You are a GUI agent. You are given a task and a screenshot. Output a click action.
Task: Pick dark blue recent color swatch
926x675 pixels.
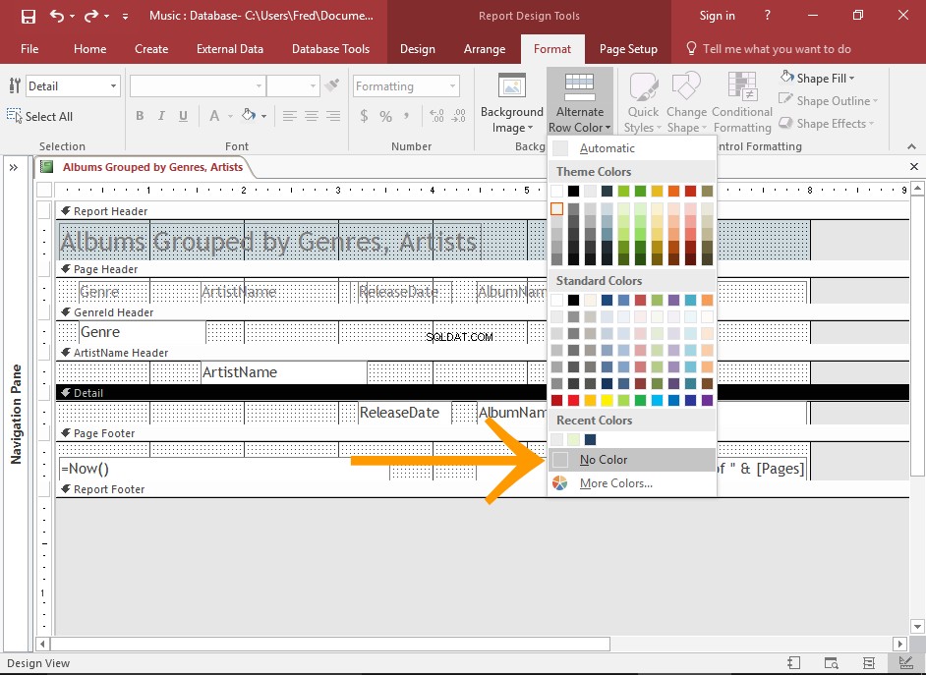590,439
